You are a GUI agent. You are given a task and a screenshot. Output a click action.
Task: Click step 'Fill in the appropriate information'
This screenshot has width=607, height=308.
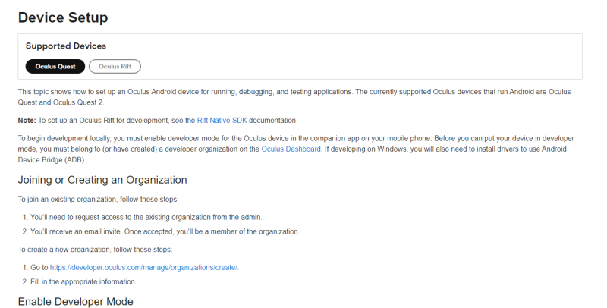[x=83, y=281]
